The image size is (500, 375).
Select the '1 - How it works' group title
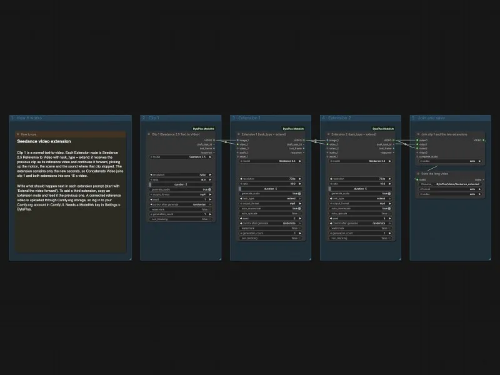26,118
